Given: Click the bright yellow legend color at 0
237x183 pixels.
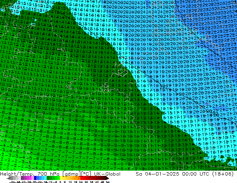Looking at the screenshot, I should [61, 179].
